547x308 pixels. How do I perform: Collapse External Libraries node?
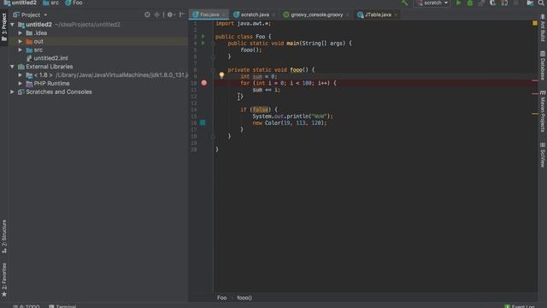pyautogui.click(x=12, y=67)
